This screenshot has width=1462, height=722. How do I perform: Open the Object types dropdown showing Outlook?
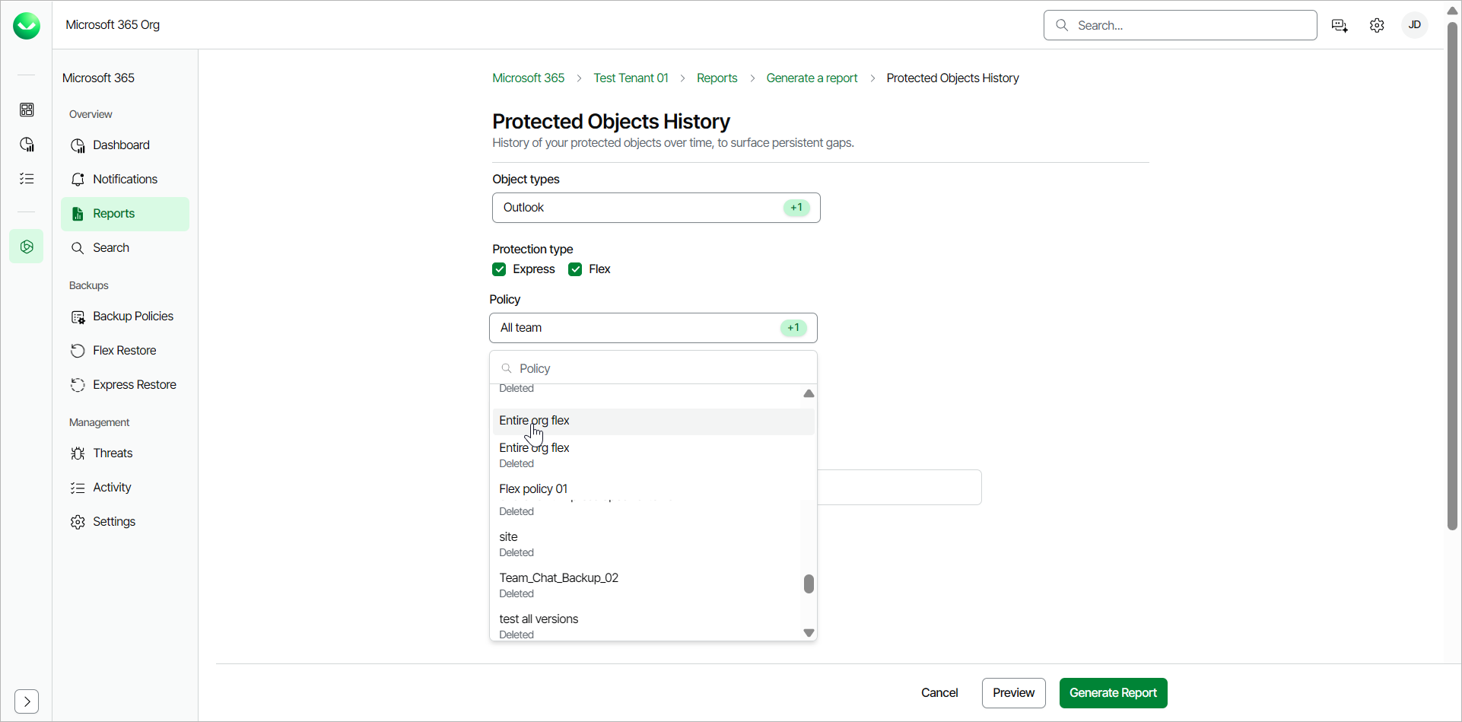656,208
